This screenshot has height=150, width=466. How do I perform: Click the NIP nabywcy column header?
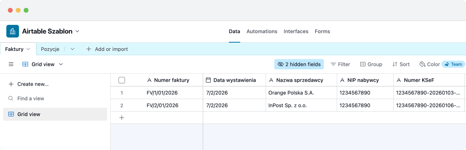point(365,80)
